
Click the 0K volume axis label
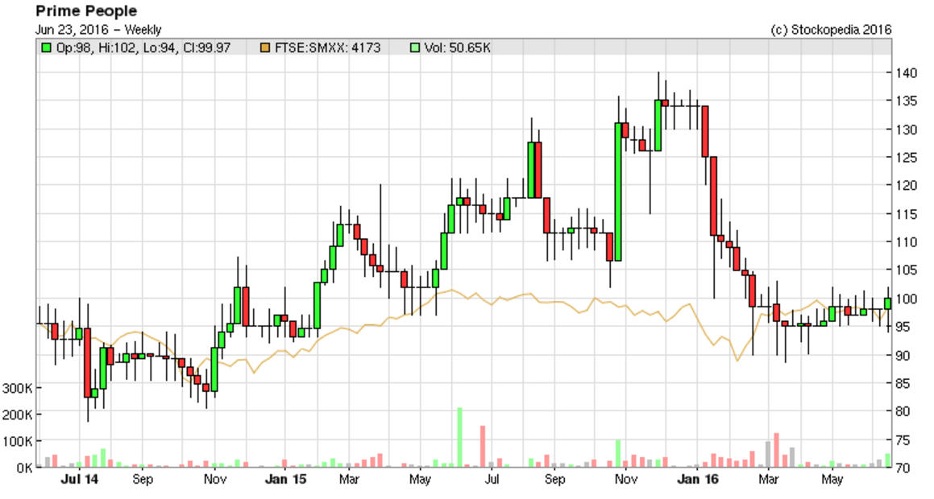point(24,468)
